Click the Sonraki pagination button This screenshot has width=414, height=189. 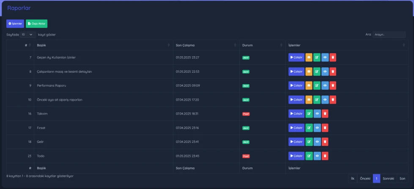click(388, 178)
